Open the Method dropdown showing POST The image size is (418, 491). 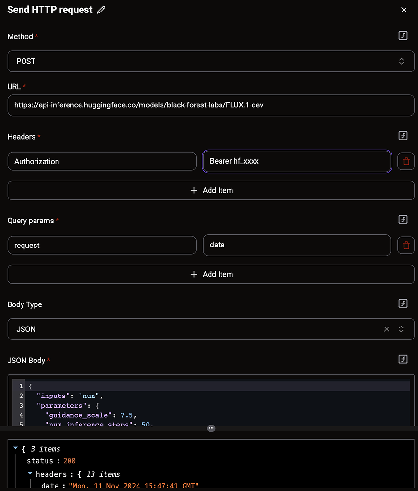coord(211,61)
